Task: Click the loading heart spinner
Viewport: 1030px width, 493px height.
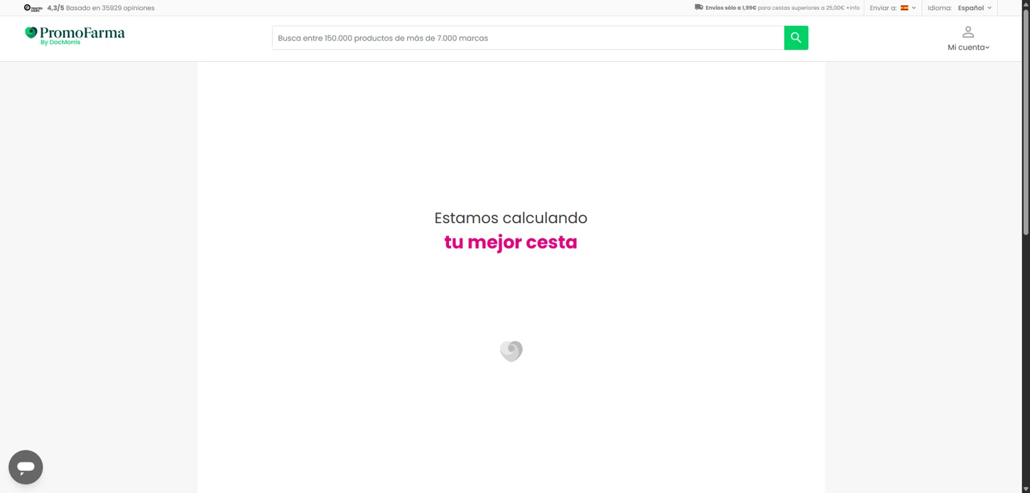Action: coord(511,352)
